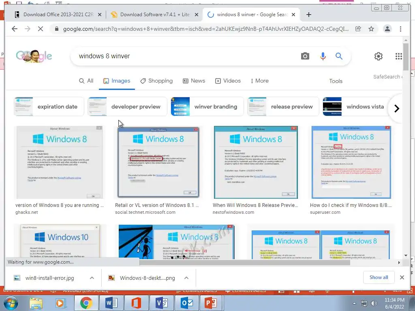This screenshot has width=415, height=311.
Task: Open 'When Will Windows 8 Release Previe...' link
Action: tap(255, 205)
